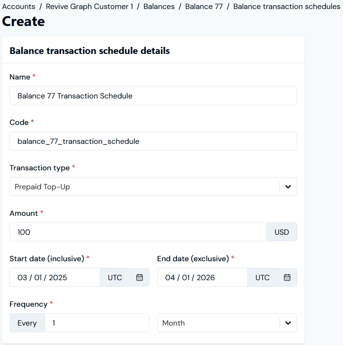Click the Amount input with 100
The height and width of the screenshot is (345, 343).
point(138,232)
